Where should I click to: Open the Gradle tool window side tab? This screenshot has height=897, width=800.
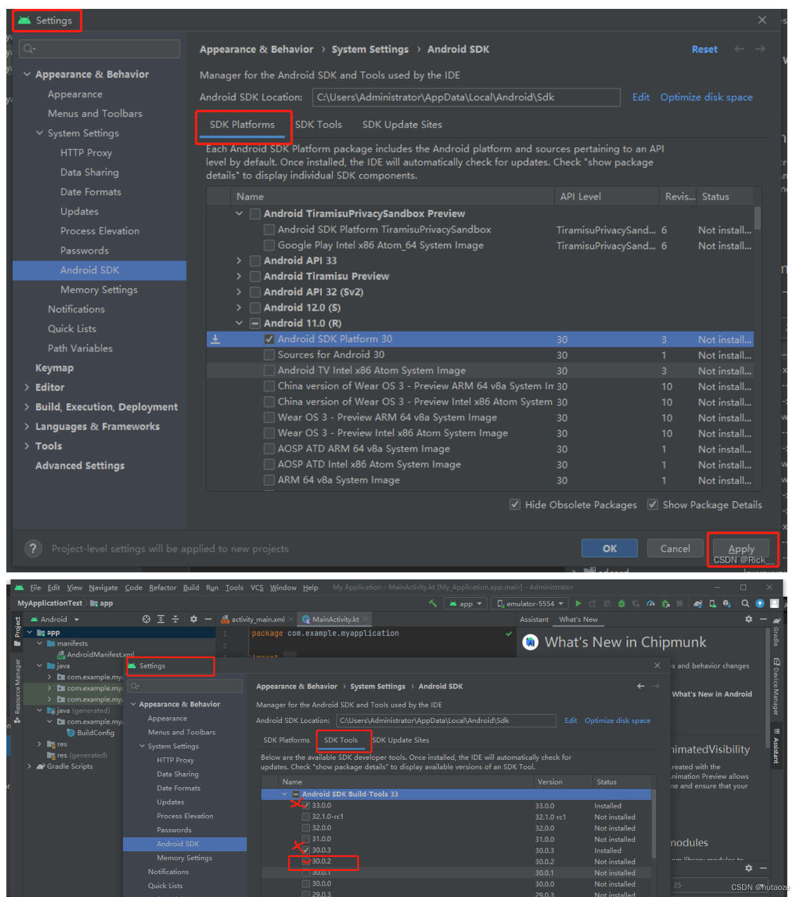point(776,632)
